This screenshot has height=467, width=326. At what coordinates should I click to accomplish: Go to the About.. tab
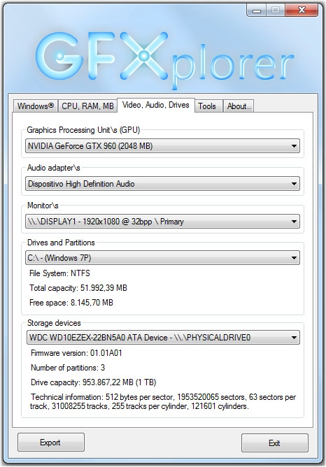pyautogui.click(x=239, y=106)
